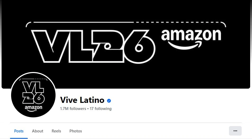The image size is (252, 139).
Task: Open the 1.7M followers link
Action: pos(73,109)
